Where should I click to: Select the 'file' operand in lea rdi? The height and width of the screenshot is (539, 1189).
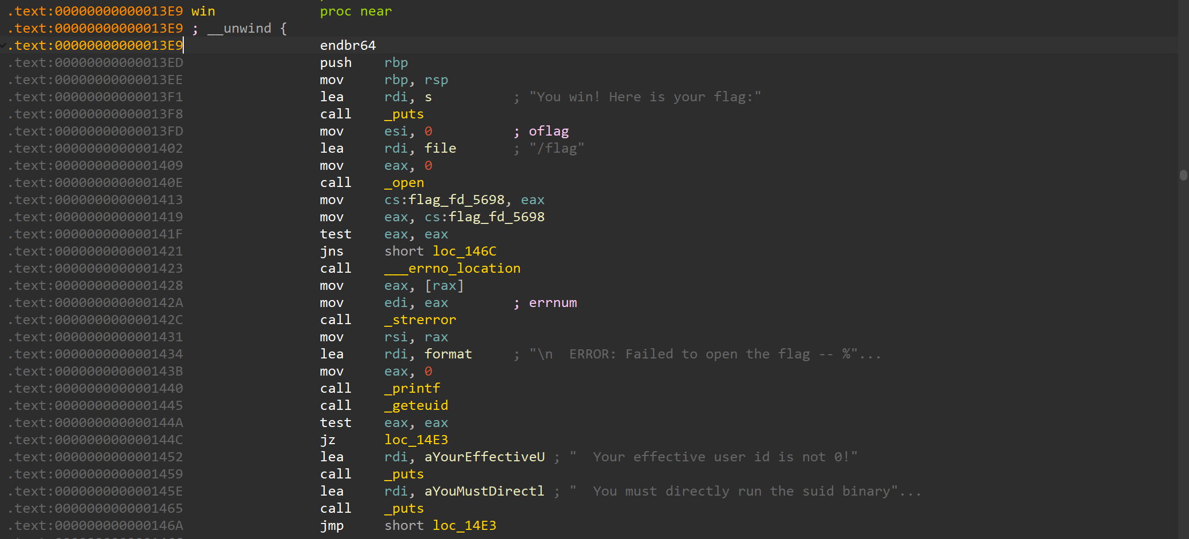click(x=440, y=148)
